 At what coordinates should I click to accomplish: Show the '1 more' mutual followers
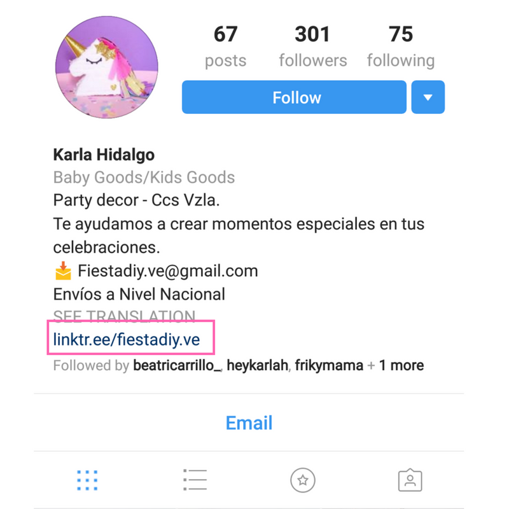(x=401, y=365)
